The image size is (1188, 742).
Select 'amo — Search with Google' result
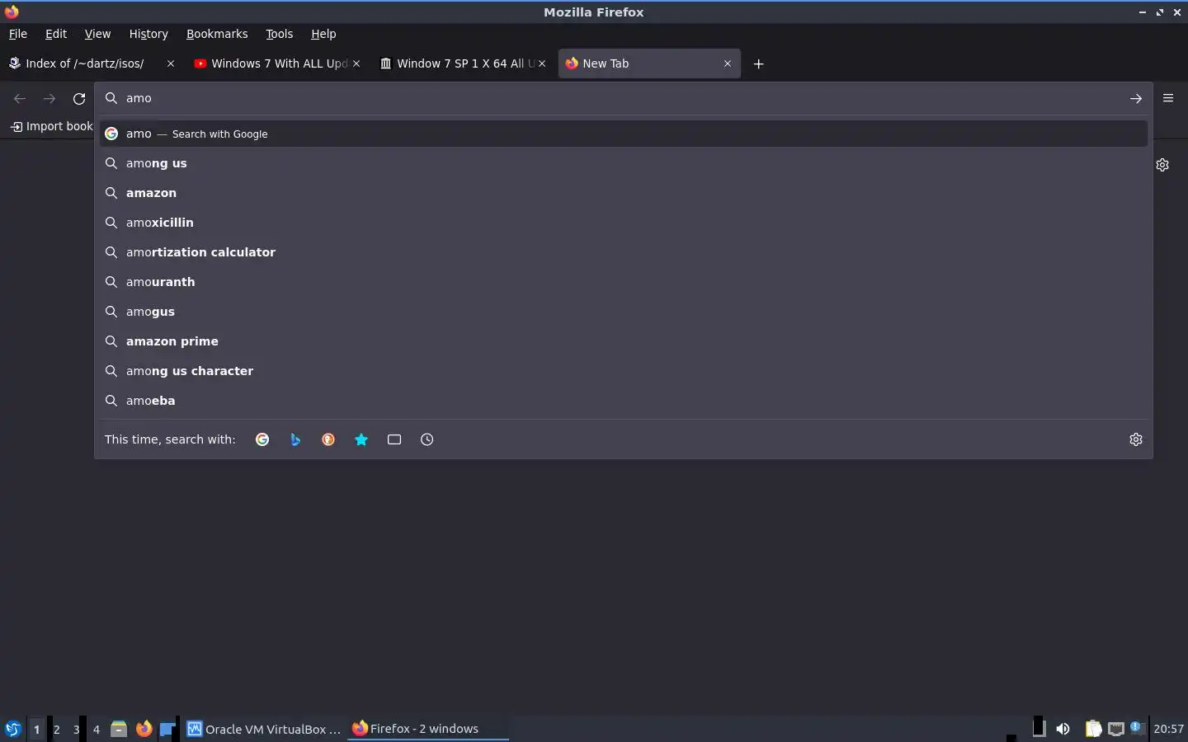[624, 134]
